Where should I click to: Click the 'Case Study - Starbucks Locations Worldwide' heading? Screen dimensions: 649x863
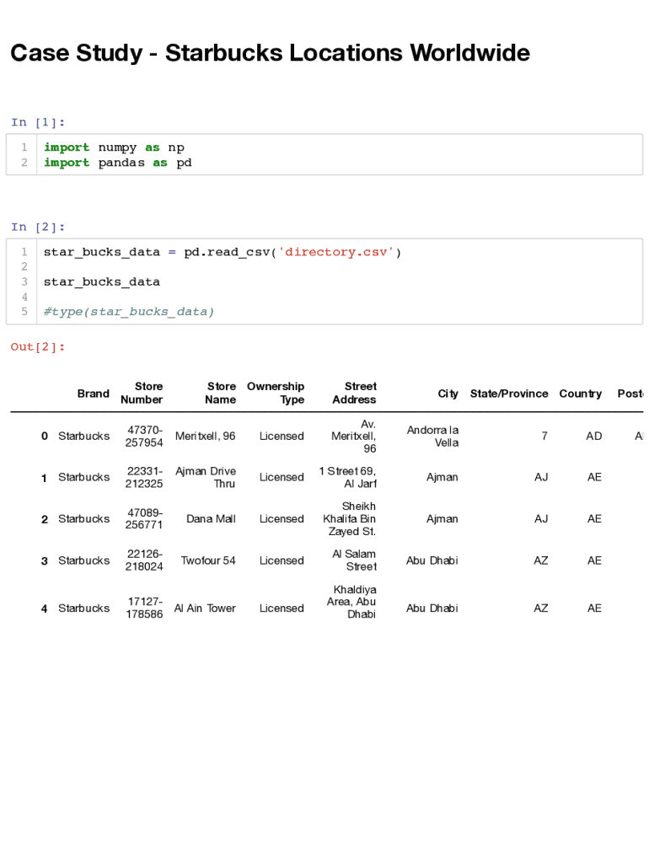[x=270, y=53]
